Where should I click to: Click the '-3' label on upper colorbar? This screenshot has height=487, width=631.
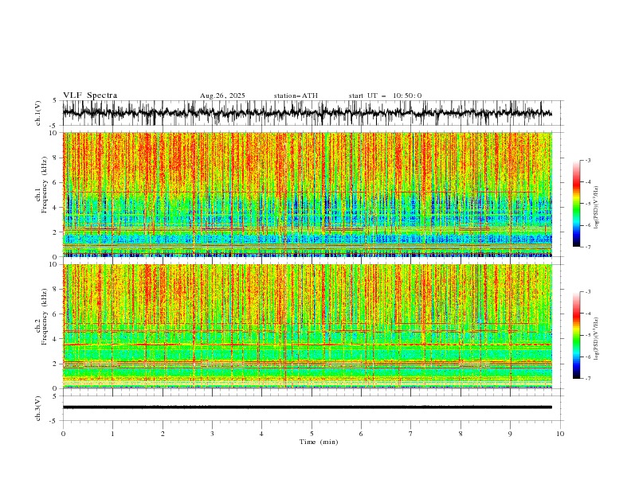tap(587, 160)
